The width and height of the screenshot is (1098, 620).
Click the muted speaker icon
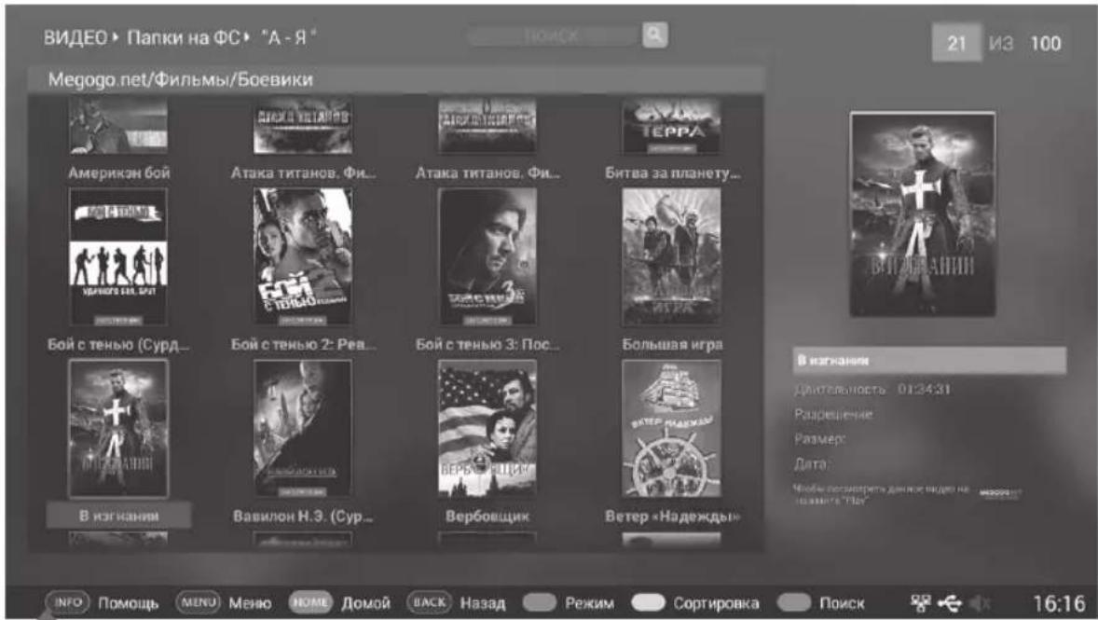981,602
